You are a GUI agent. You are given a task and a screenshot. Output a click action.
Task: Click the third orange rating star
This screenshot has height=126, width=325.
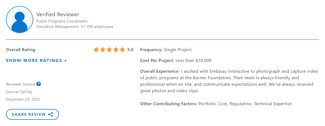[x=109, y=50]
